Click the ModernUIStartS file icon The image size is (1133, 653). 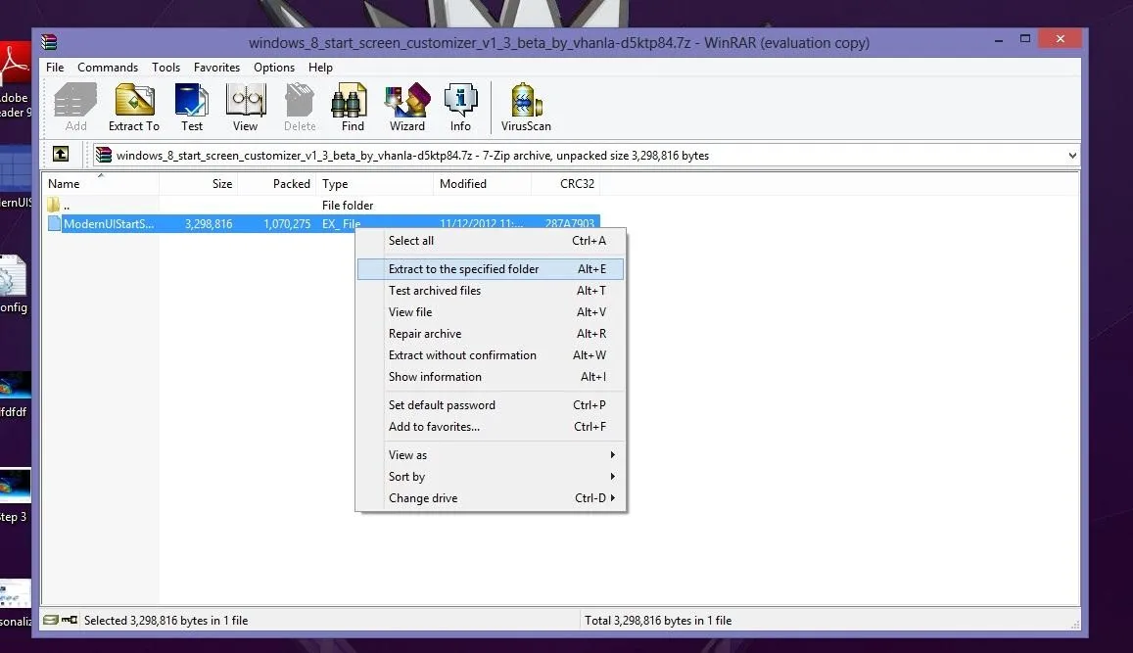pos(54,224)
